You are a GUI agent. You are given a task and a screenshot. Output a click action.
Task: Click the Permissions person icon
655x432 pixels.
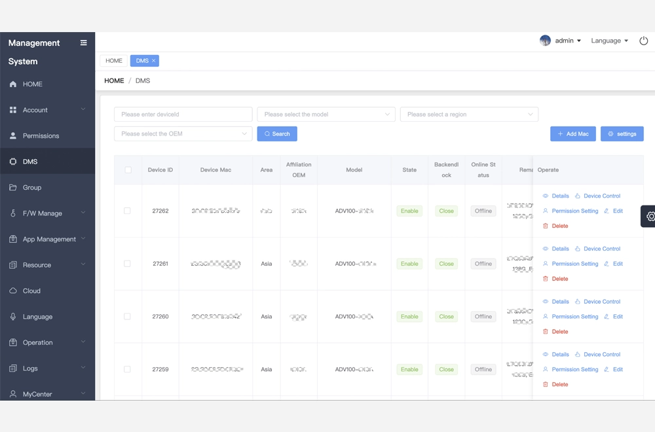pyautogui.click(x=13, y=135)
